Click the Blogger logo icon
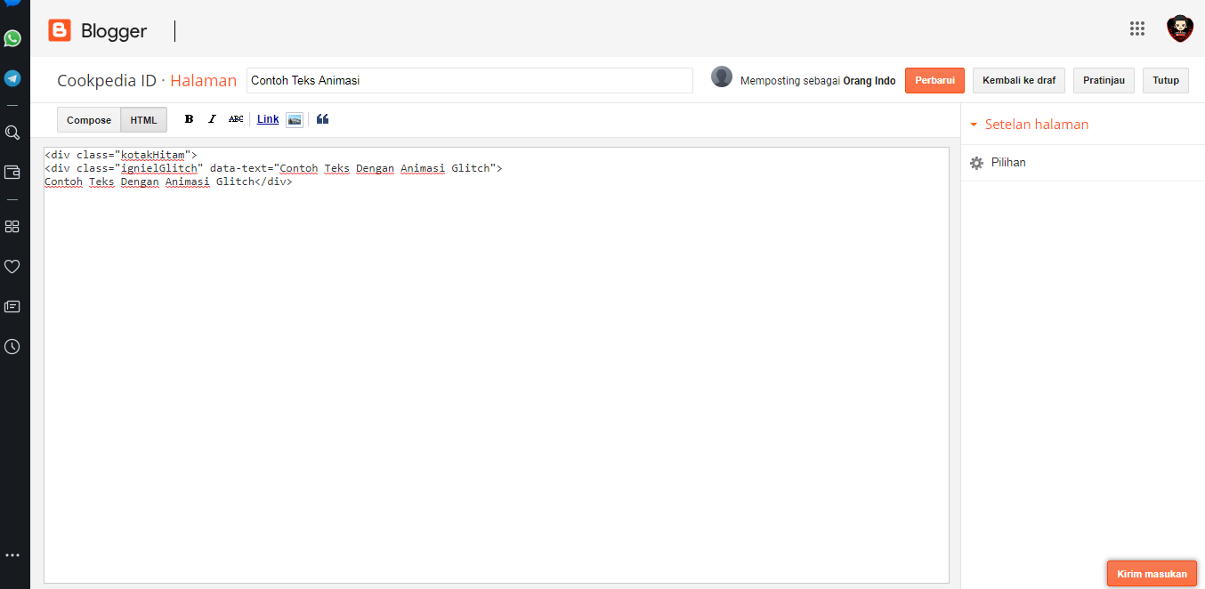 60,31
